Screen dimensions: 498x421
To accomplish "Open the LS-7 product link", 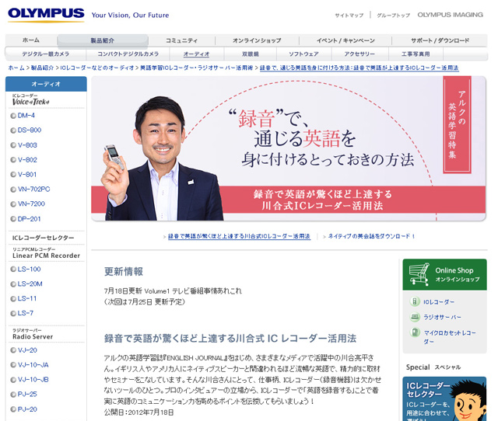I will (26, 313).
